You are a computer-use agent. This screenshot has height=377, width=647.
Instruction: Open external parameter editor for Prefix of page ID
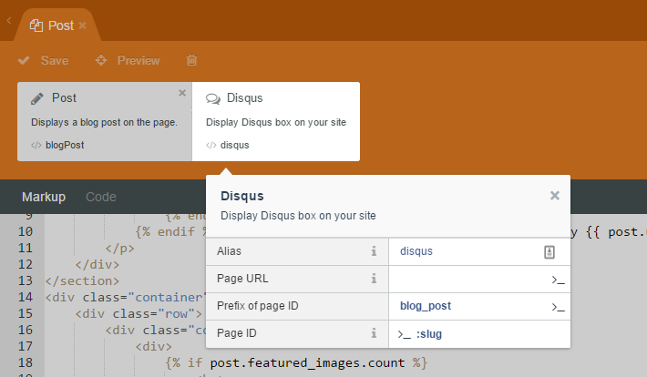(559, 307)
